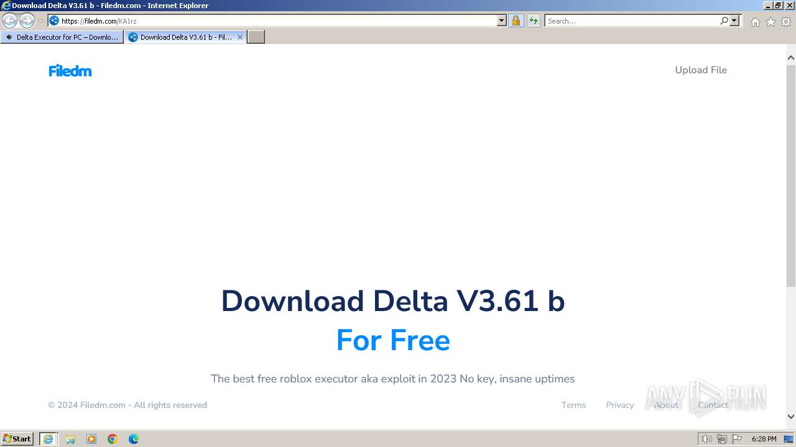Open the Media Player taskbar icon

point(91,439)
